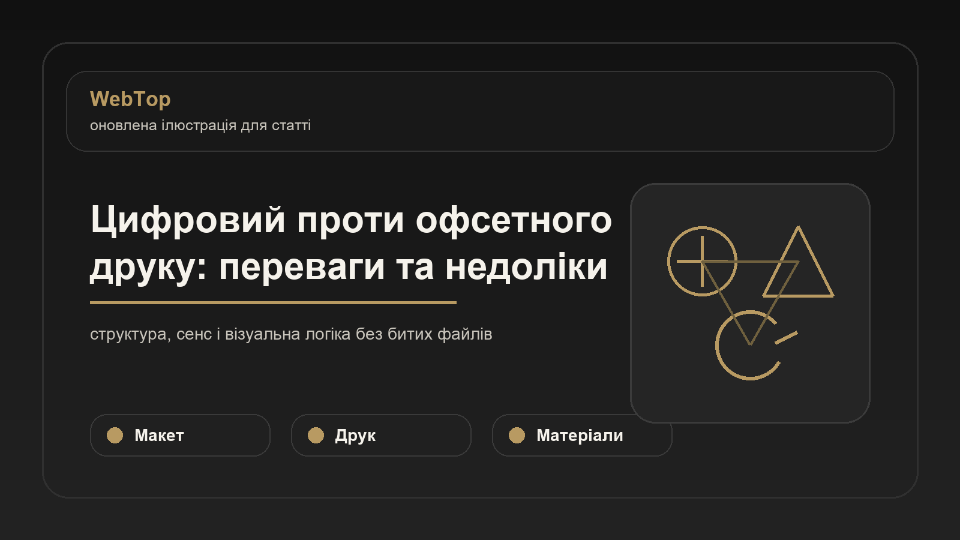Image resolution: width=960 pixels, height=540 pixels.
Task: Click the Матеріали pill button
Action: pyautogui.click(x=582, y=435)
